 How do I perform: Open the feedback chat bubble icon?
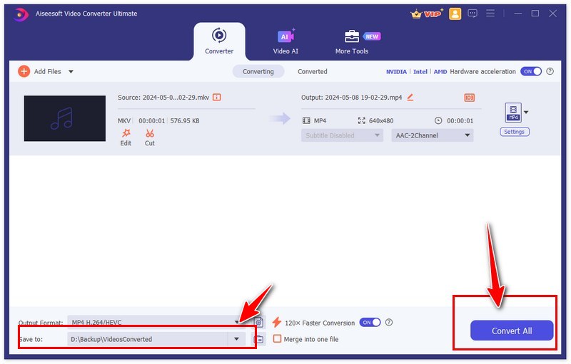pos(473,14)
